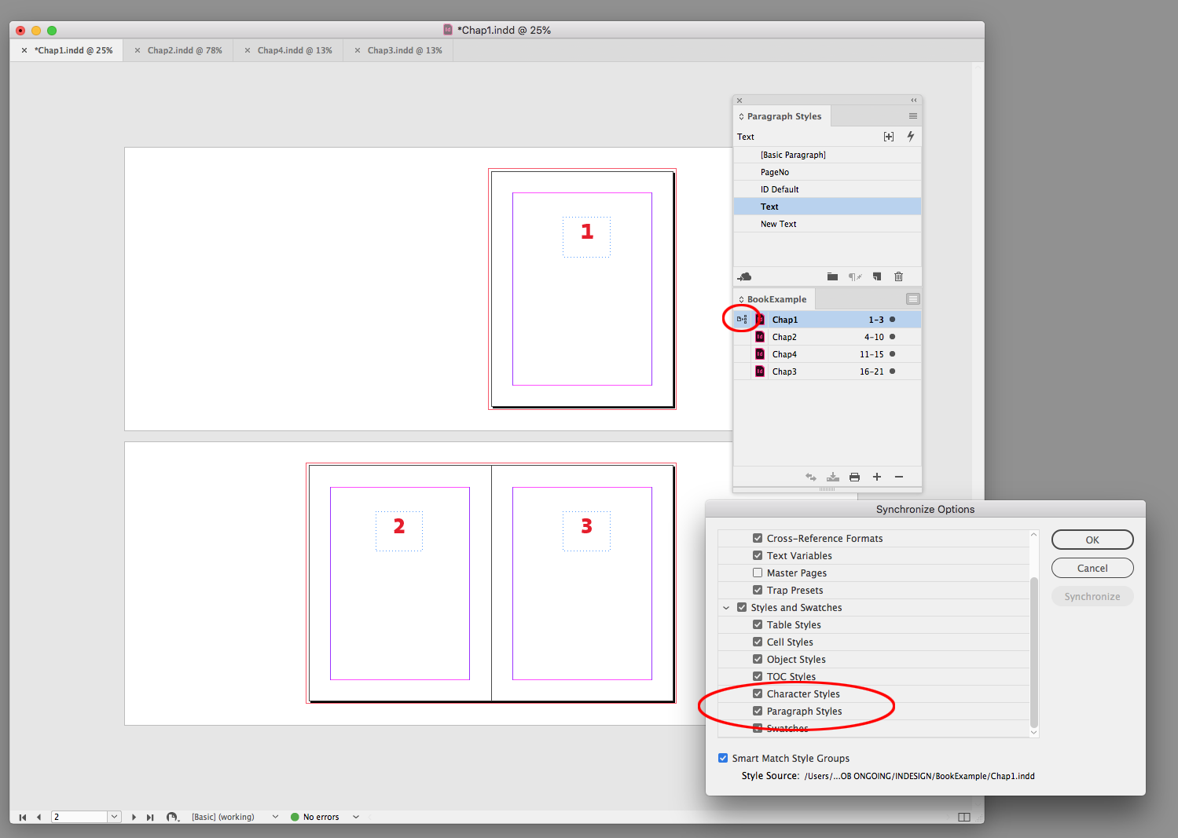1178x838 pixels.
Task: Toggle the style override highlighter icon
Action: click(889, 137)
